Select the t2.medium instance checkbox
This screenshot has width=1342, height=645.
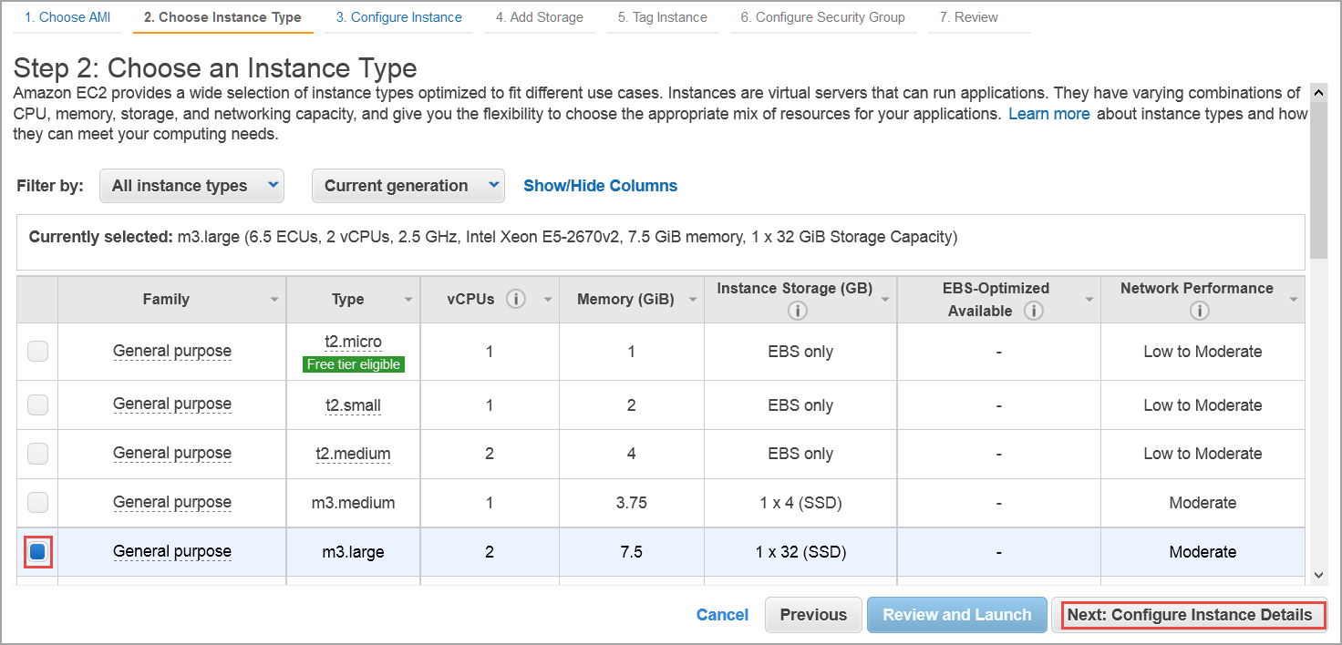[x=36, y=454]
